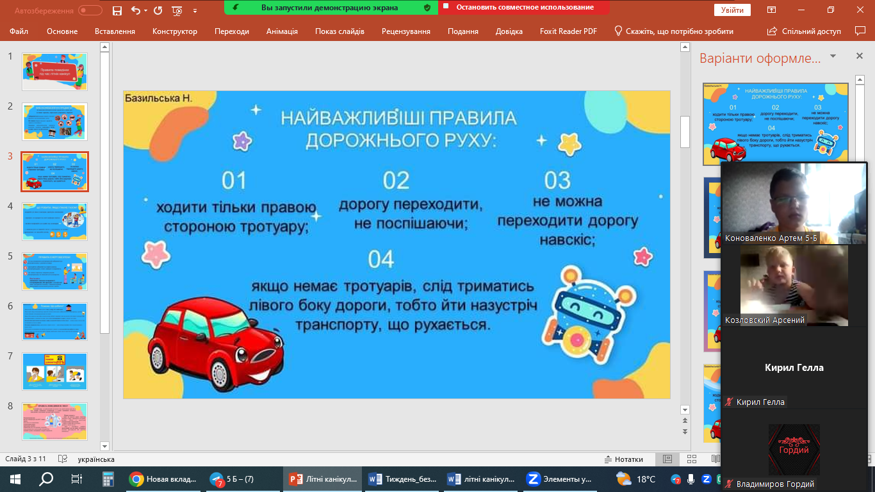The height and width of the screenshot is (492, 875).
Task: Click the Базильська Н. text box
Action: pyautogui.click(x=159, y=98)
